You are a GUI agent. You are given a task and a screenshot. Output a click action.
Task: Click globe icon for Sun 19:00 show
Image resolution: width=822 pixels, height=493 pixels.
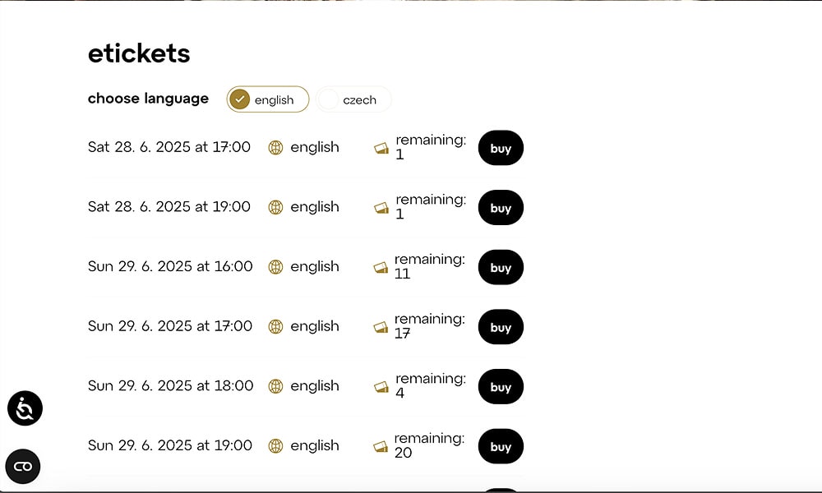point(275,446)
